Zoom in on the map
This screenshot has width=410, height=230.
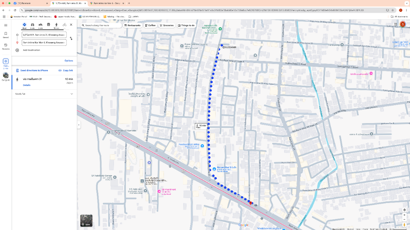[x=405, y=215]
